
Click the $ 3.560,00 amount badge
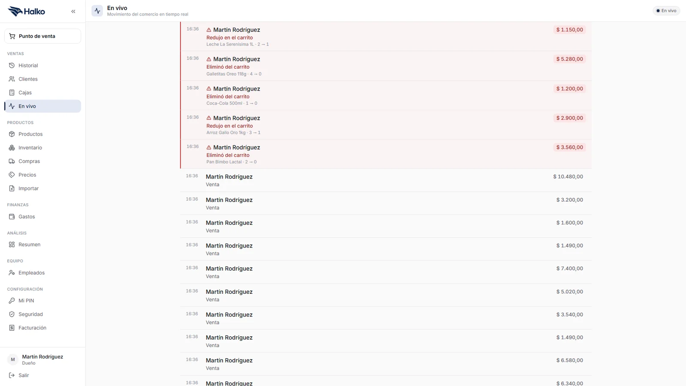point(569,147)
